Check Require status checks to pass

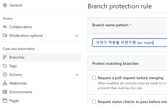click(x=94, y=102)
